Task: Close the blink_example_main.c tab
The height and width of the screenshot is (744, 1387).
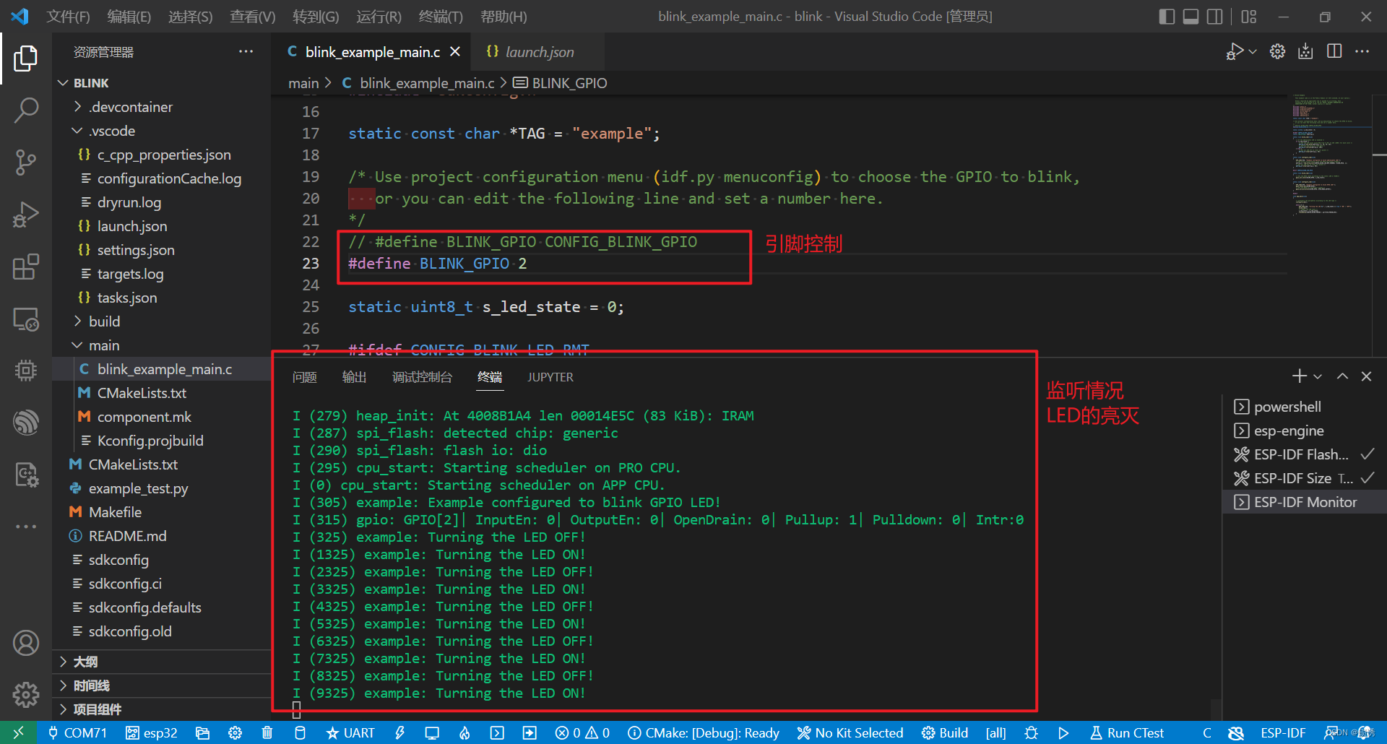Action: pos(455,51)
